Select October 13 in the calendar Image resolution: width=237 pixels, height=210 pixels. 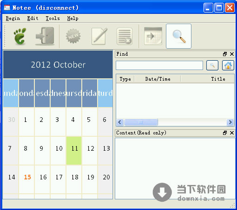pyautogui.click(x=105, y=151)
